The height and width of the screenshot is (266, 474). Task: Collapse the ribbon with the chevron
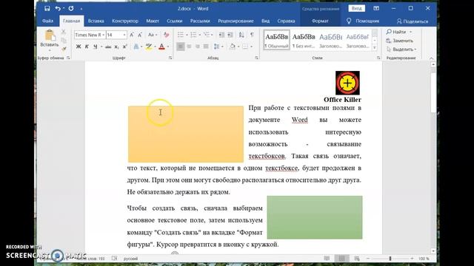pyautogui.click(x=431, y=58)
